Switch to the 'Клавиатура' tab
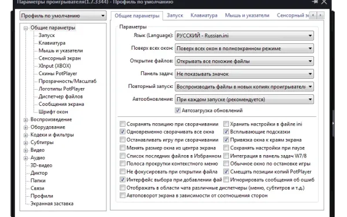347x217 pixels. pos(204,16)
